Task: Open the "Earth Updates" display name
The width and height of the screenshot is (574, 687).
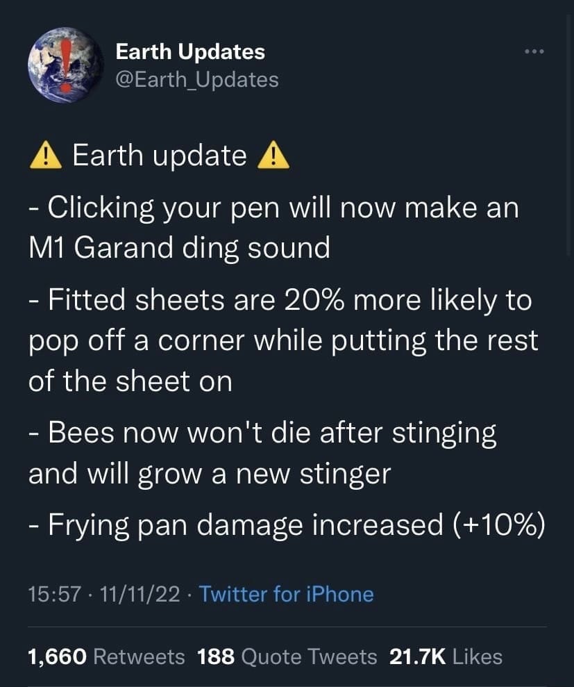Action: pos(189,51)
